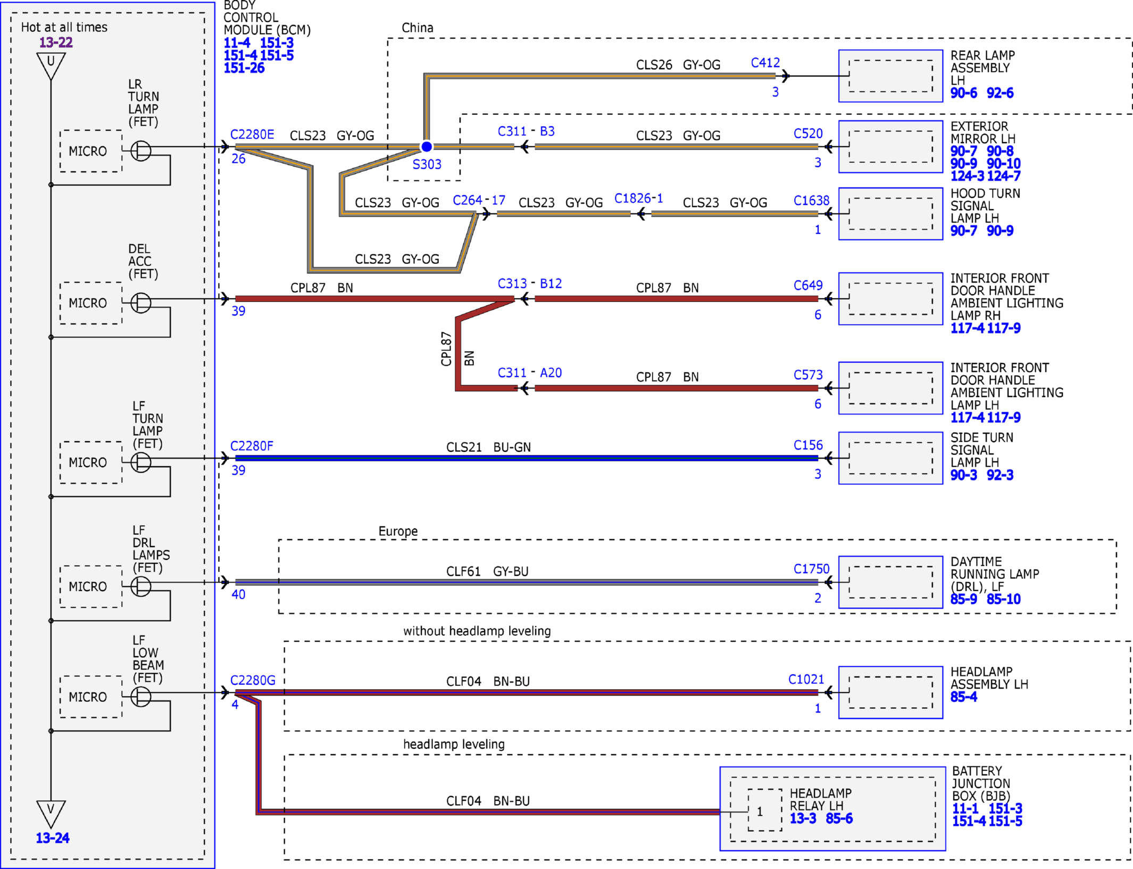Select the LF TURN LAMP FET symbol

tap(141, 462)
